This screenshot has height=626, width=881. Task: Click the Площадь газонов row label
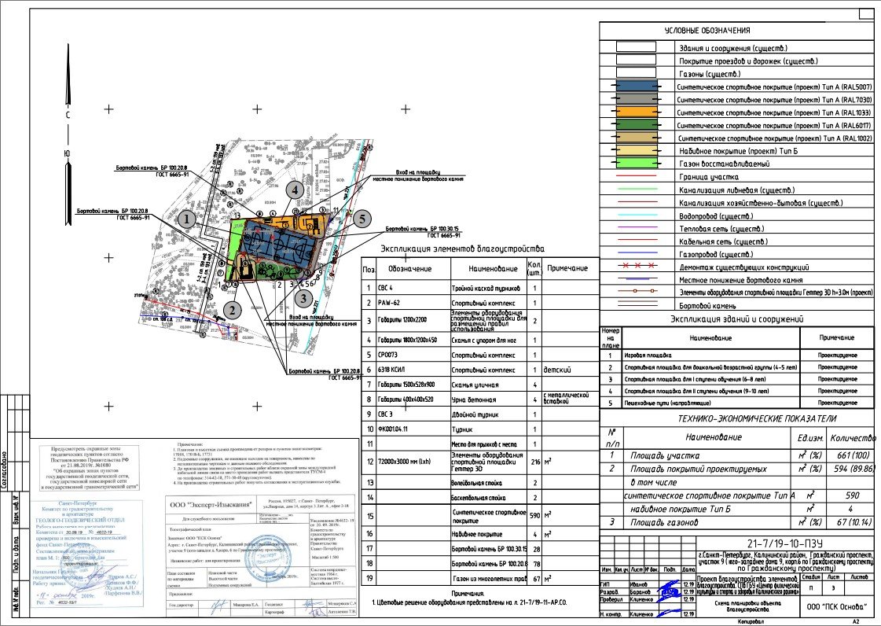pyautogui.click(x=664, y=522)
